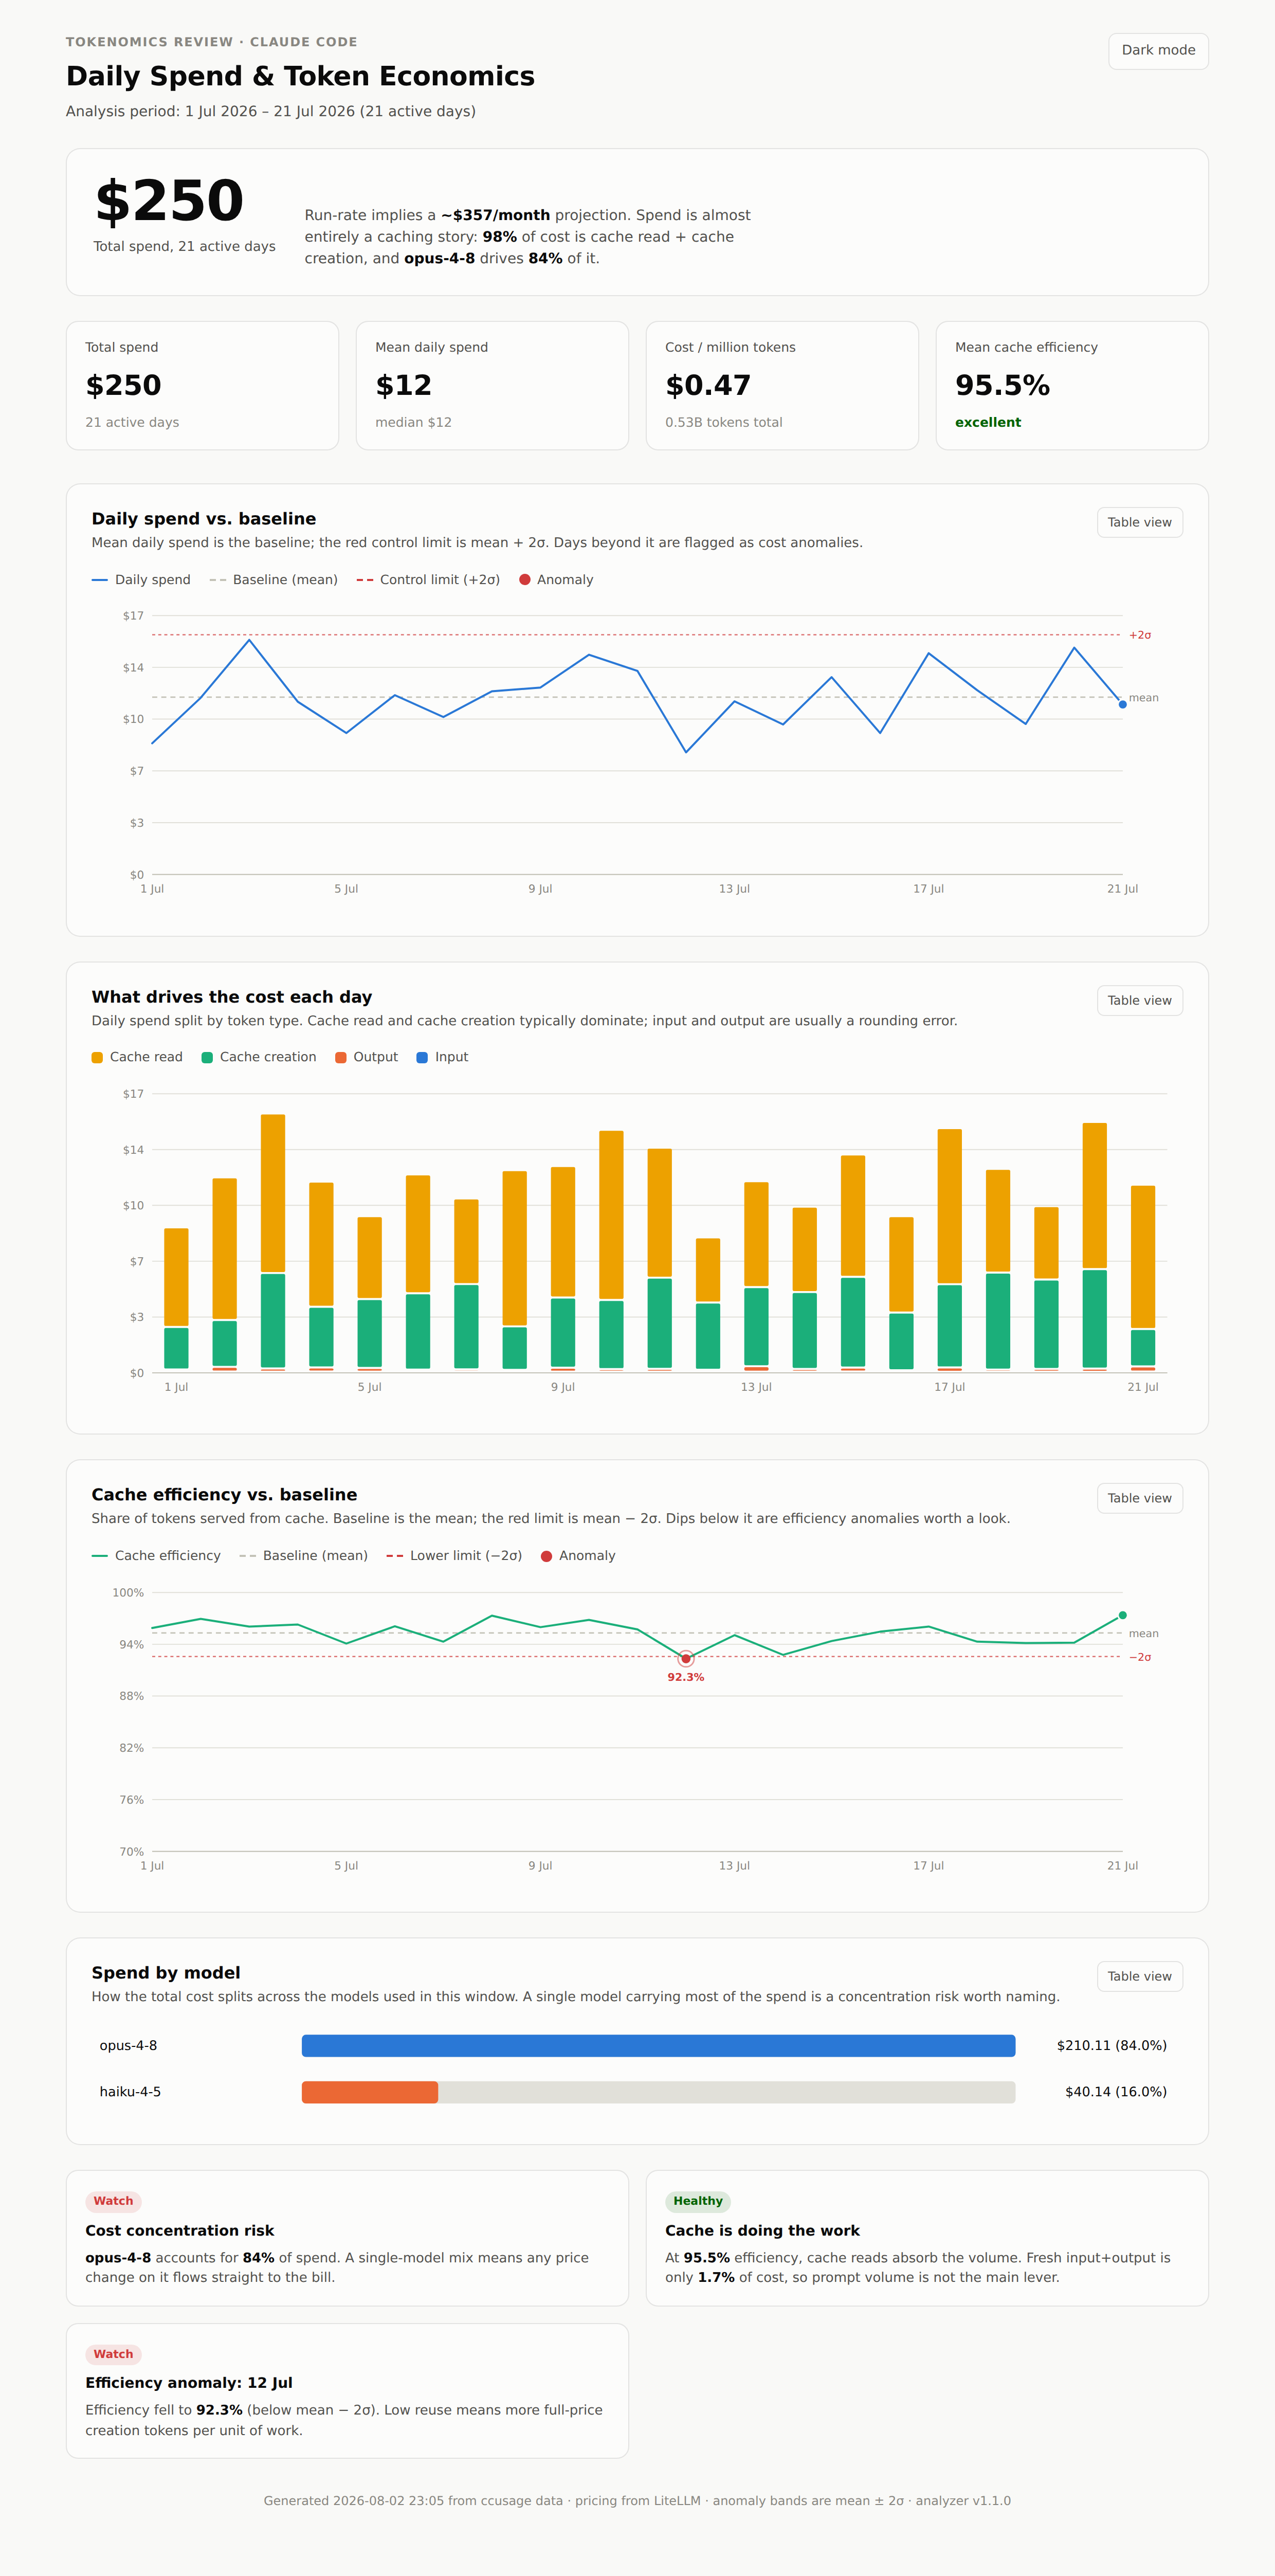Open Table view for Daily spend vs. baseline

click(x=1139, y=522)
